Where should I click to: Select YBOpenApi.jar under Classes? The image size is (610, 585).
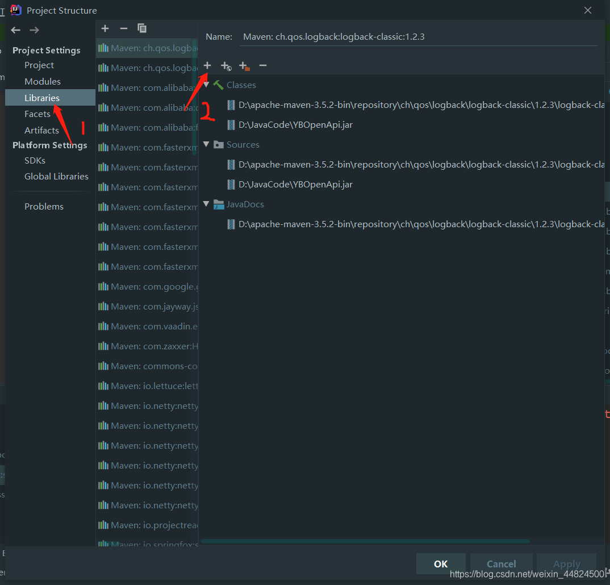(296, 125)
